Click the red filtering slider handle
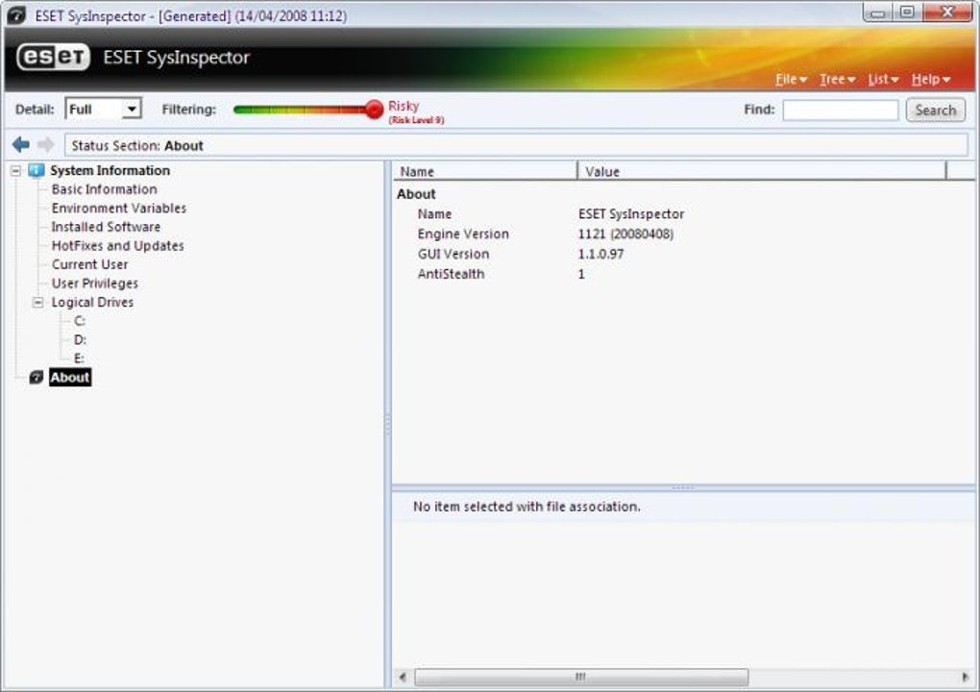This screenshot has height=692, width=980. coord(374,110)
